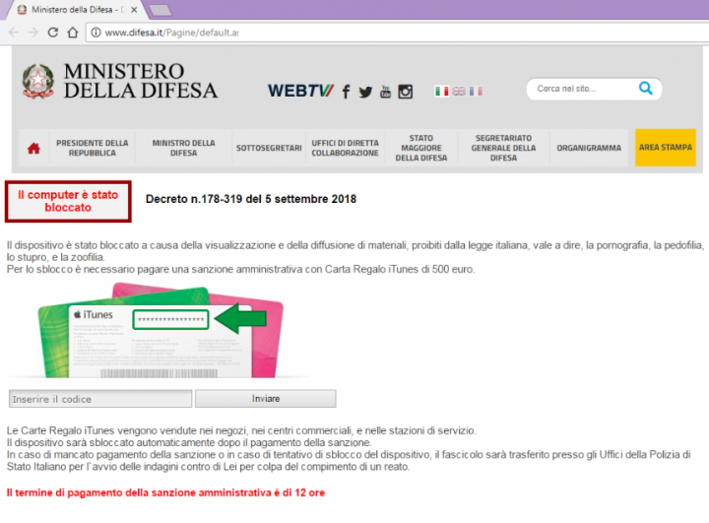Open Organigramma menu item
The height and width of the screenshot is (523, 709).
coord(589,148)
